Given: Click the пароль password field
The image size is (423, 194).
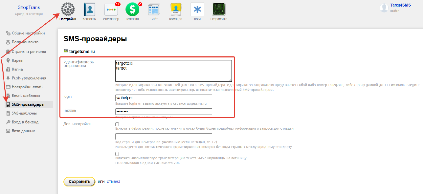Looking at the screenshot, I should click(x=164, y=112).
